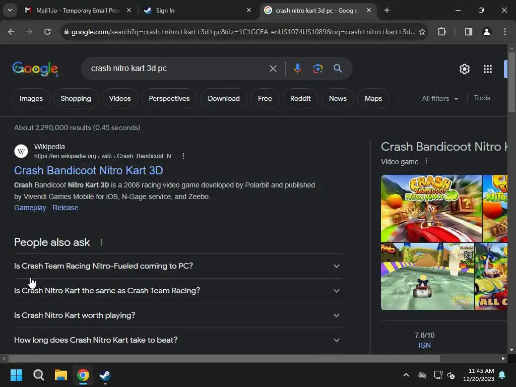Open People also ask options dots
Viewport: 516px width, 387px height.
pyautogui.click(x=101, y=242)
